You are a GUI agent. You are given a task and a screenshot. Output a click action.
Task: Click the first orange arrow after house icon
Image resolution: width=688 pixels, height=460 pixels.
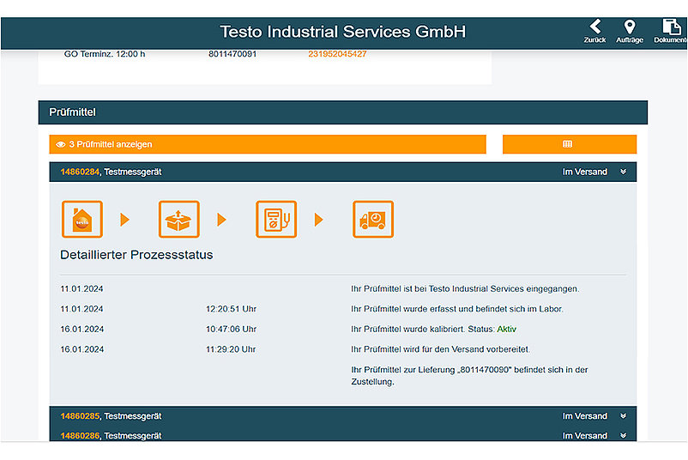coord(124,220)
